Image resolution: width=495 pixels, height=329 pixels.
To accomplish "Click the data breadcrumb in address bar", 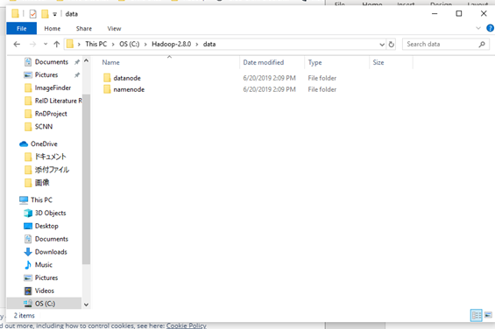I will (x=209, y=44).
